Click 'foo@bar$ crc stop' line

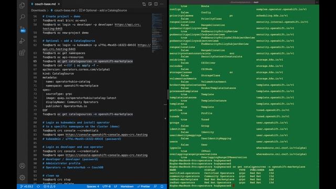pyautogui.click(x=57, y=180)
